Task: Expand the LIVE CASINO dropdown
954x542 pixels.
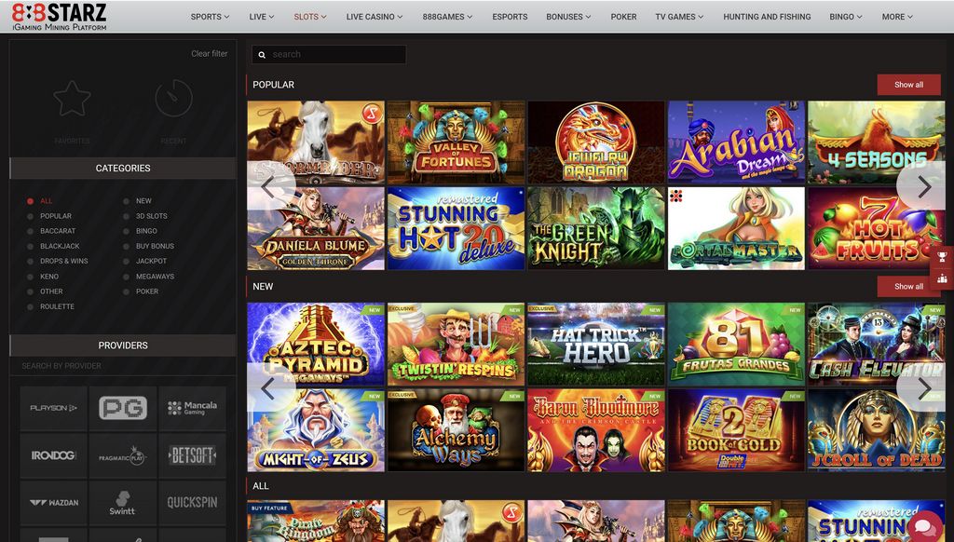Action: point(374,16)
